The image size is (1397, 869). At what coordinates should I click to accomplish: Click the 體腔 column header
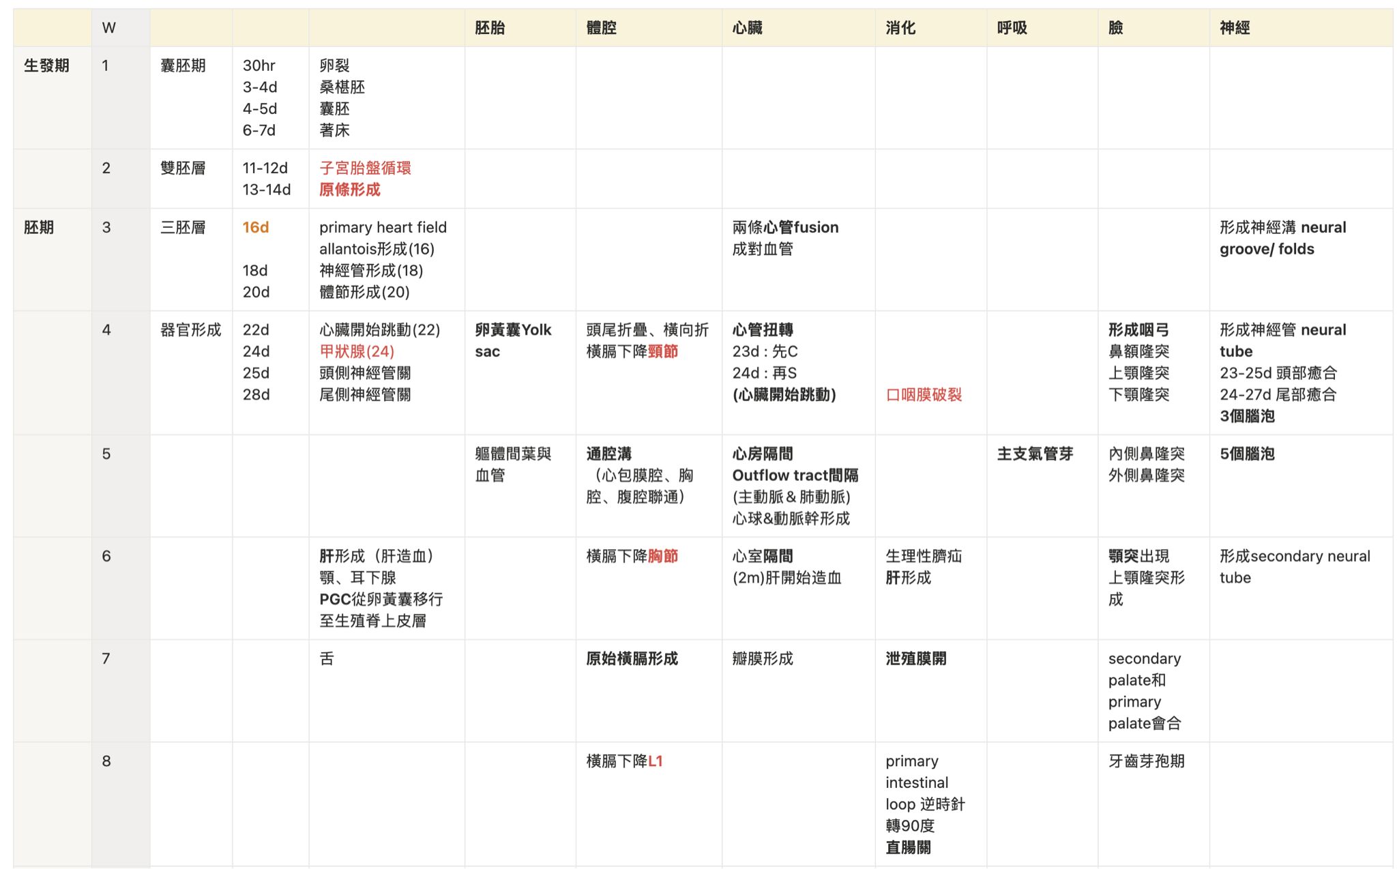[601, 28]
